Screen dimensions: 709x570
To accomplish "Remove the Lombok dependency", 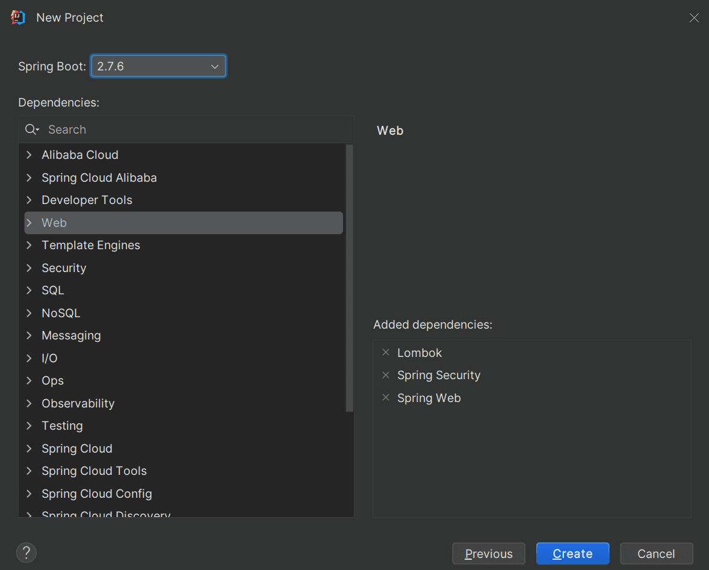I will (386, 353).
